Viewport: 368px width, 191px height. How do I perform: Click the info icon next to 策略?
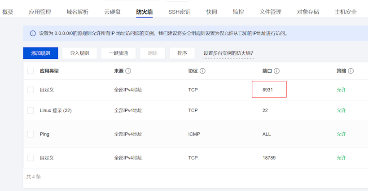(350, 71)
